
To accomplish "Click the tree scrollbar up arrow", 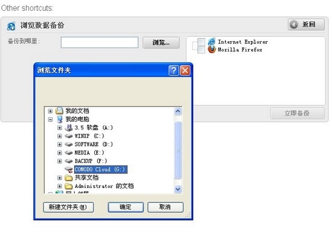I will pyautogui.click(x=178, y=111).
